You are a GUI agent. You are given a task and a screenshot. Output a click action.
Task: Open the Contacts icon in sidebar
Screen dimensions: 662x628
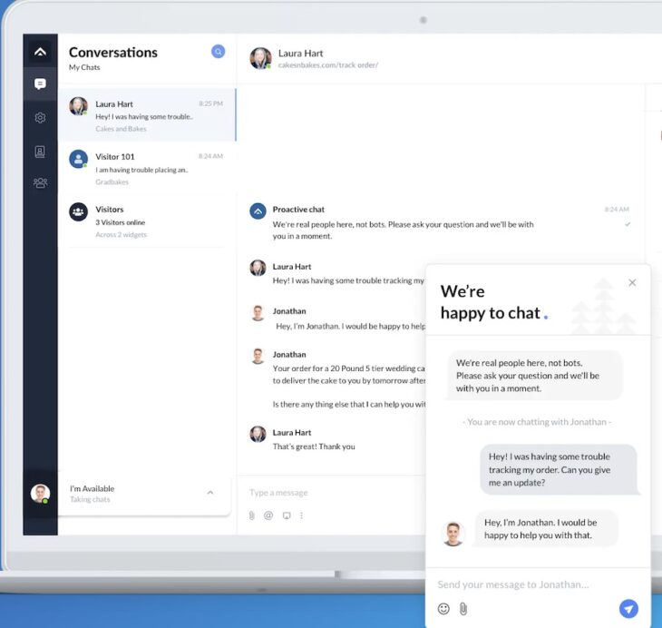click(x=40, y=152)
